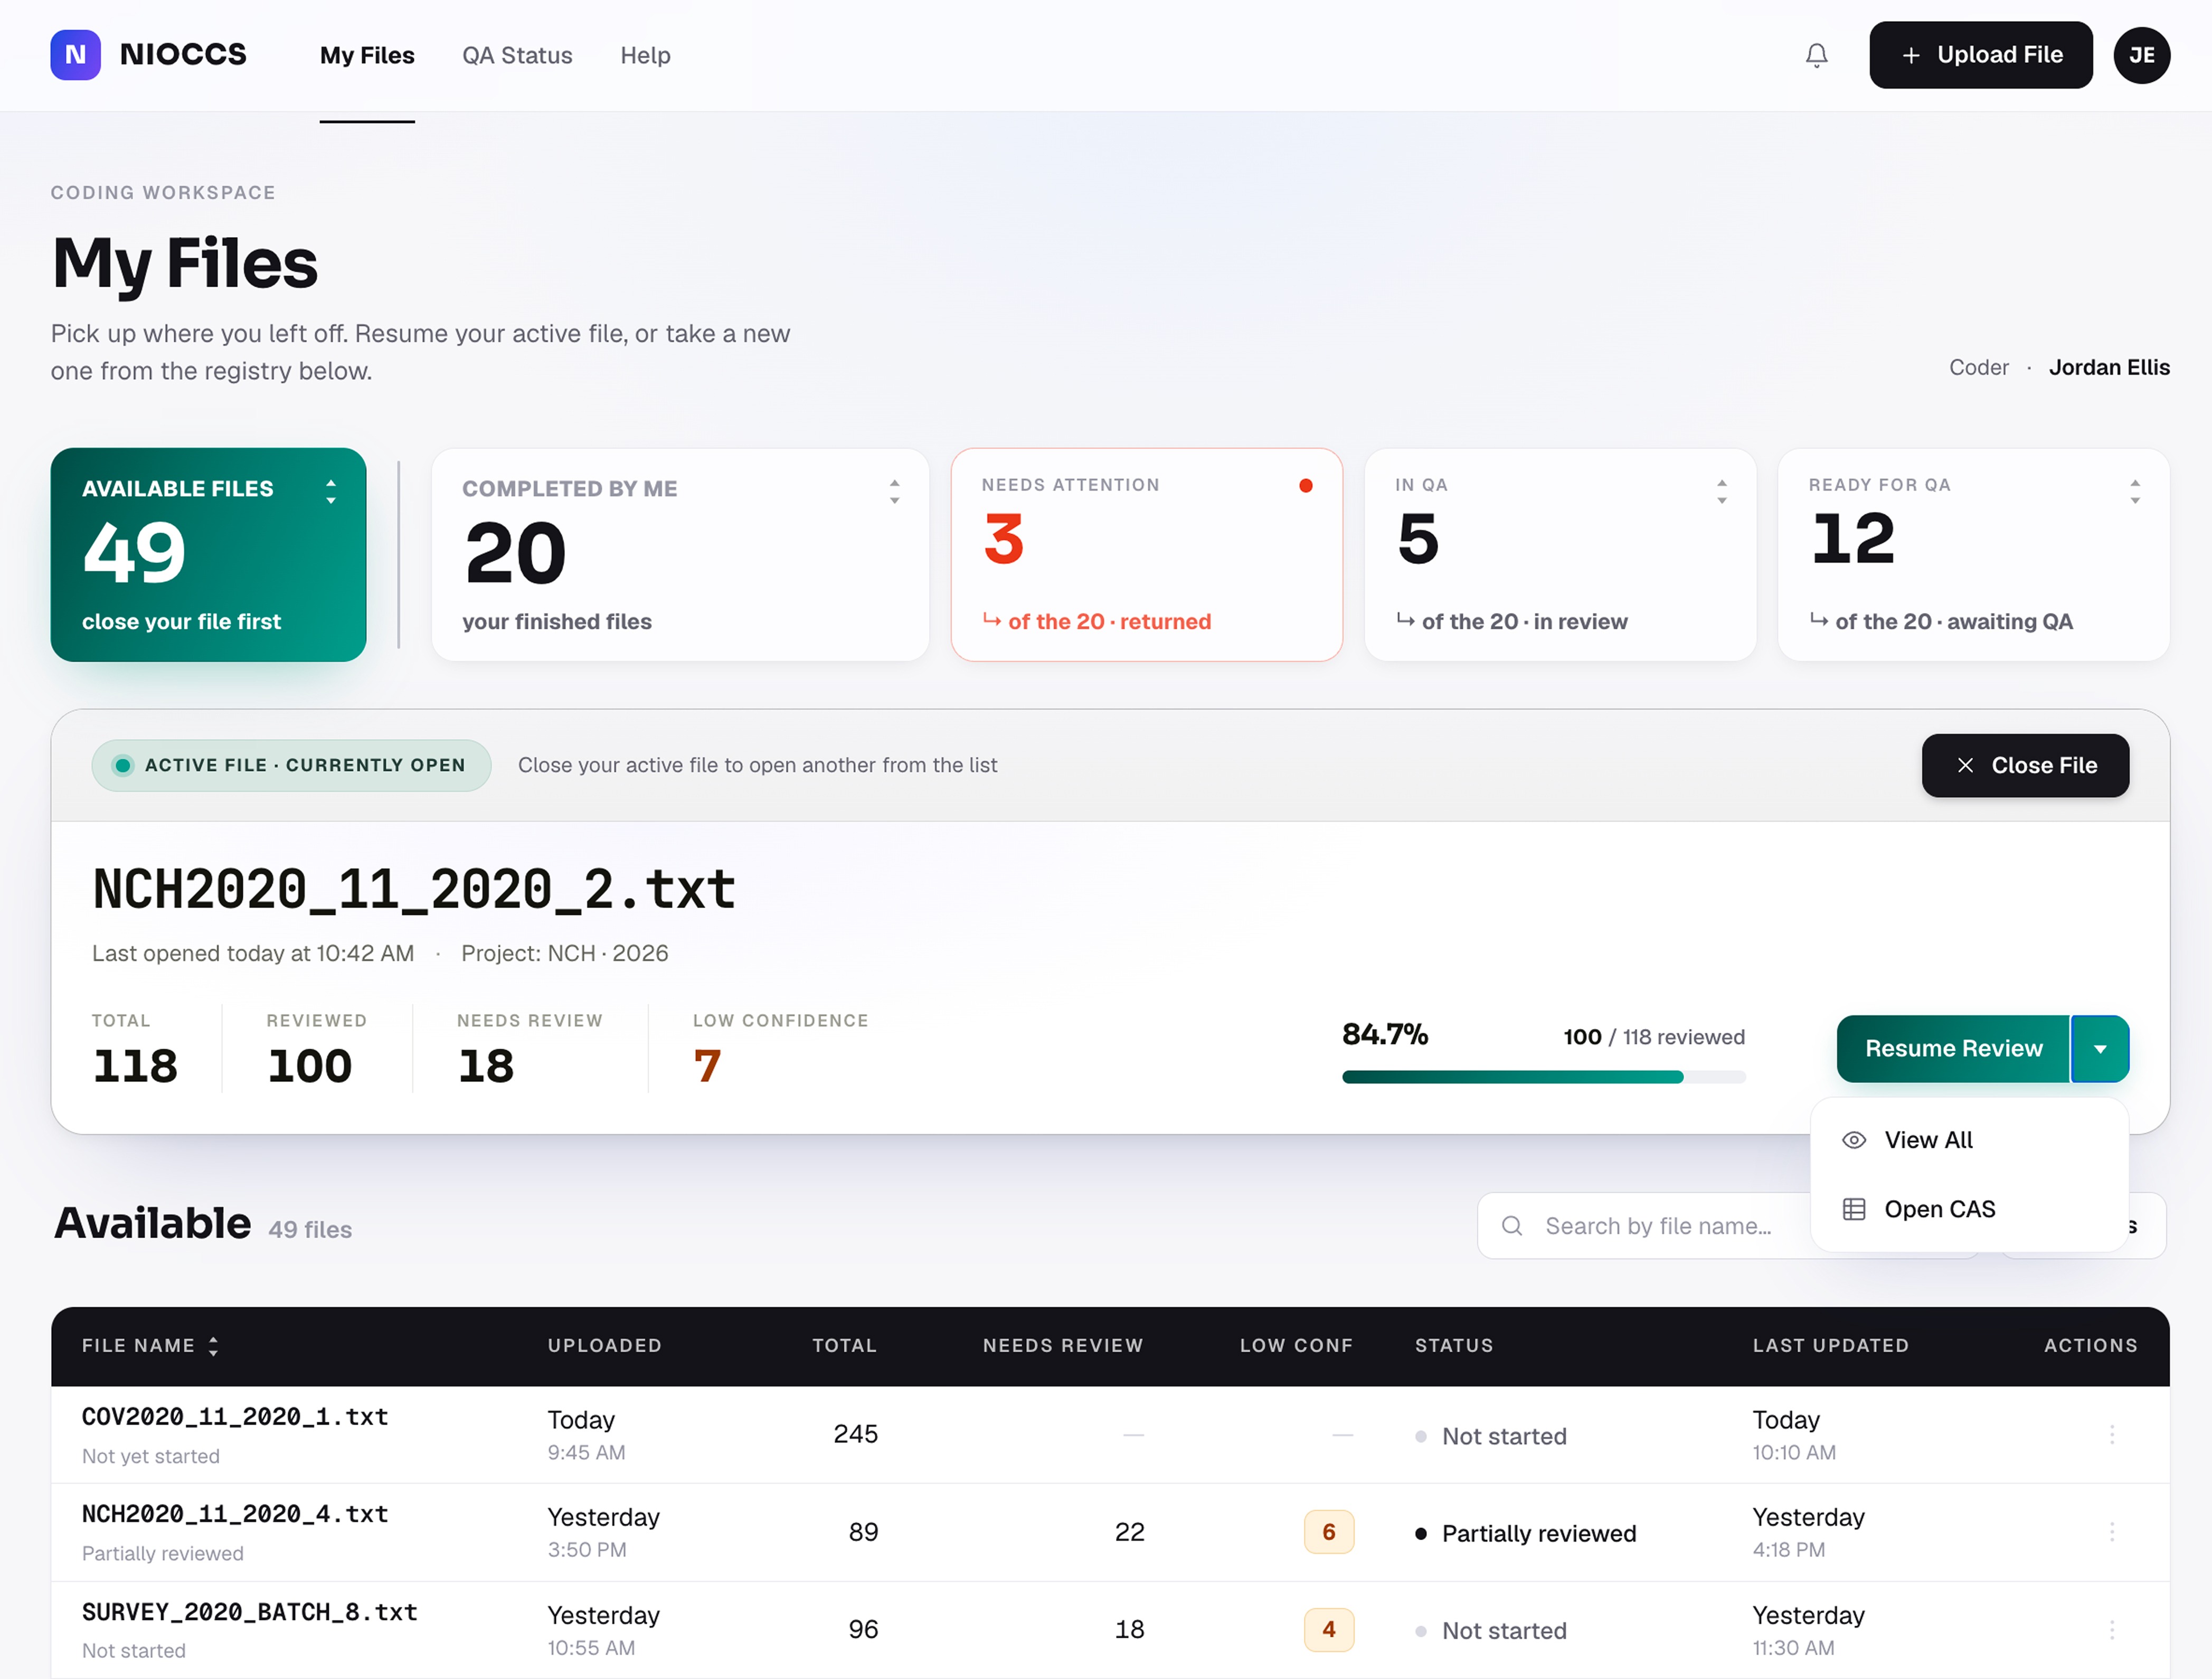Image resolution: width=2212 pixels, height=1679 pixels.
Task: Click file name COV2020_11_2020_1.txt
Action: pyautogui.click(x=235, y=1417)
